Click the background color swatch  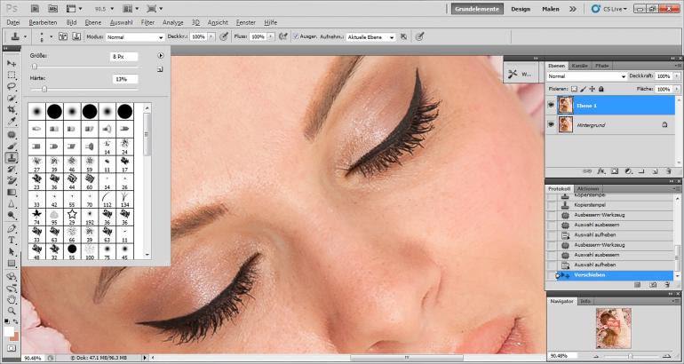(15, 338)
